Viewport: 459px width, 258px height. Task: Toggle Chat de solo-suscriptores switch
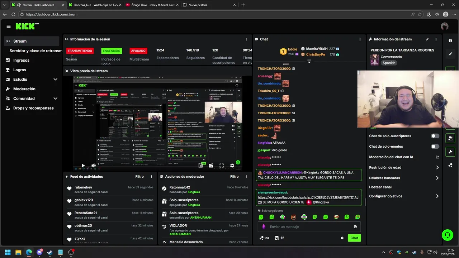pos(435,136)
